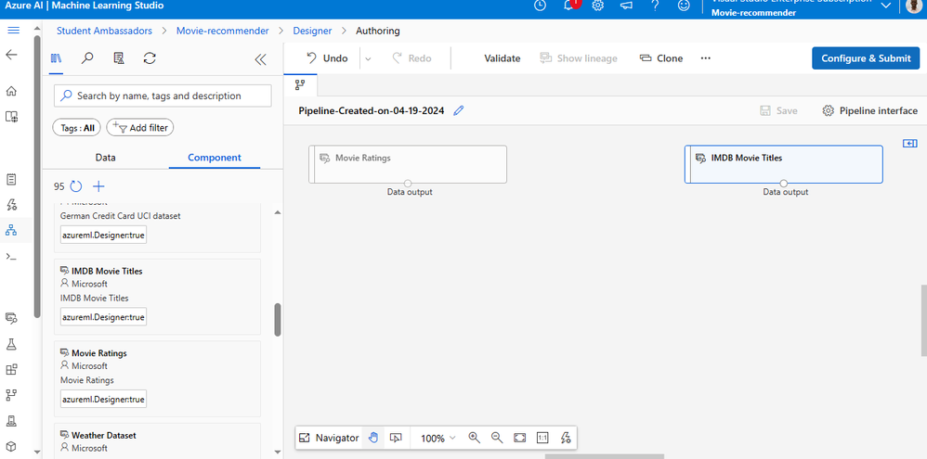Viewport: 927px width, 459px height.
Task: Open the more options ellipsis menu
Action: click(x=705, y=58)
